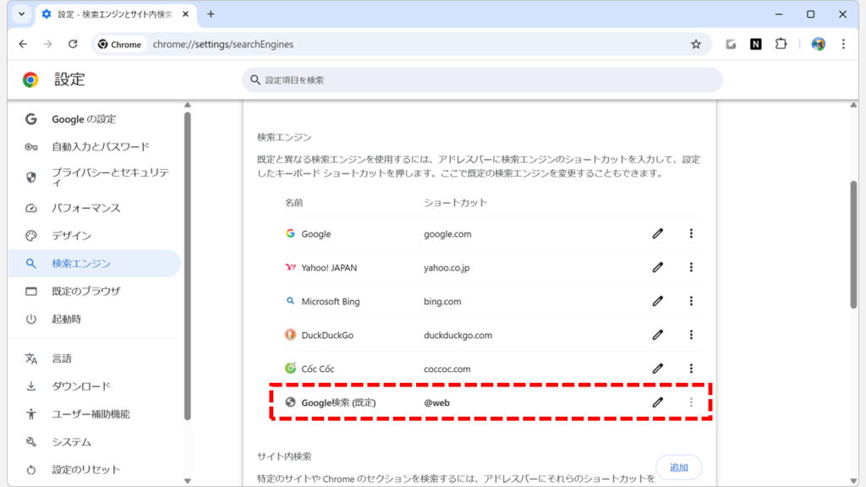866x487 pixels.
Task: Click the 追加 button for site search
Action: 678,468
